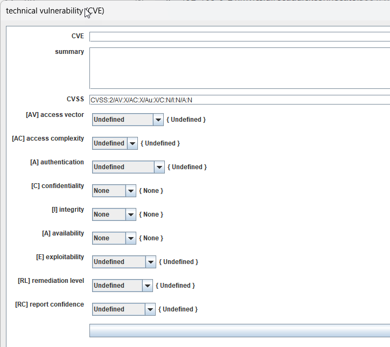Click the wide button below report confidence
Image resolution: width=390 pixels, height=347 pixels.
click(x=240, y=331)
